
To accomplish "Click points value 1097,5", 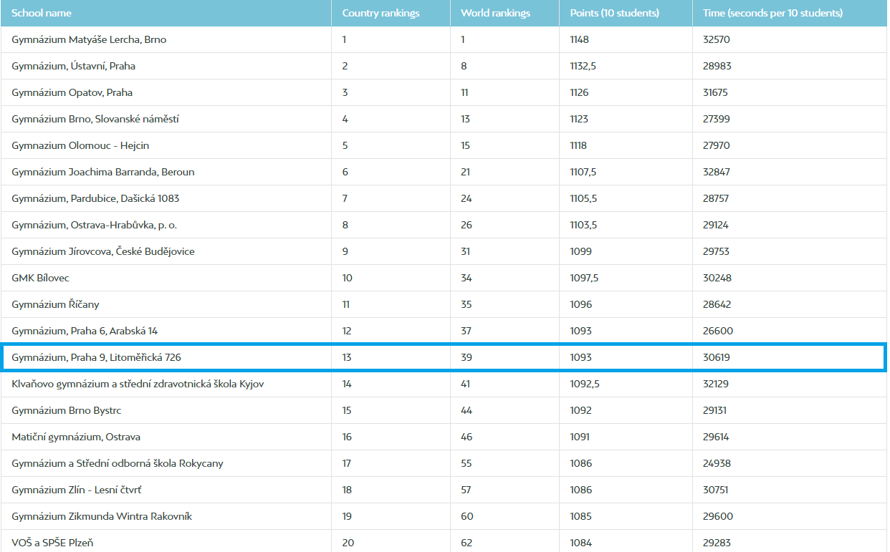I will tap(584, 278).
